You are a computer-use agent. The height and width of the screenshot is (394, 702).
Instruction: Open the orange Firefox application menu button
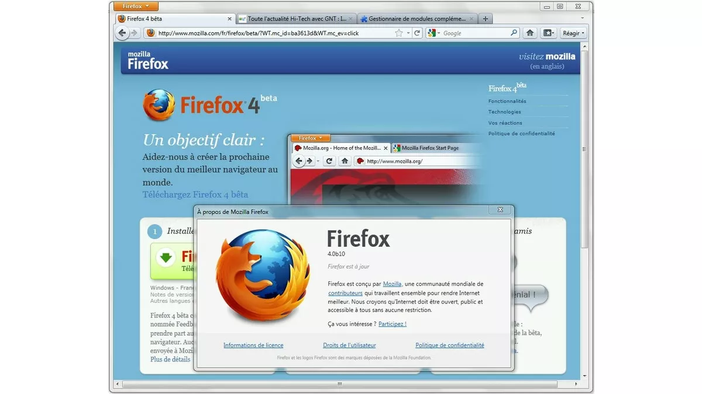135,6
